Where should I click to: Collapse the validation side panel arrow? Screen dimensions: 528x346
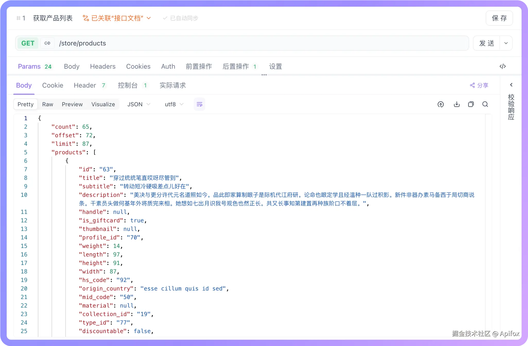(511, 85)
